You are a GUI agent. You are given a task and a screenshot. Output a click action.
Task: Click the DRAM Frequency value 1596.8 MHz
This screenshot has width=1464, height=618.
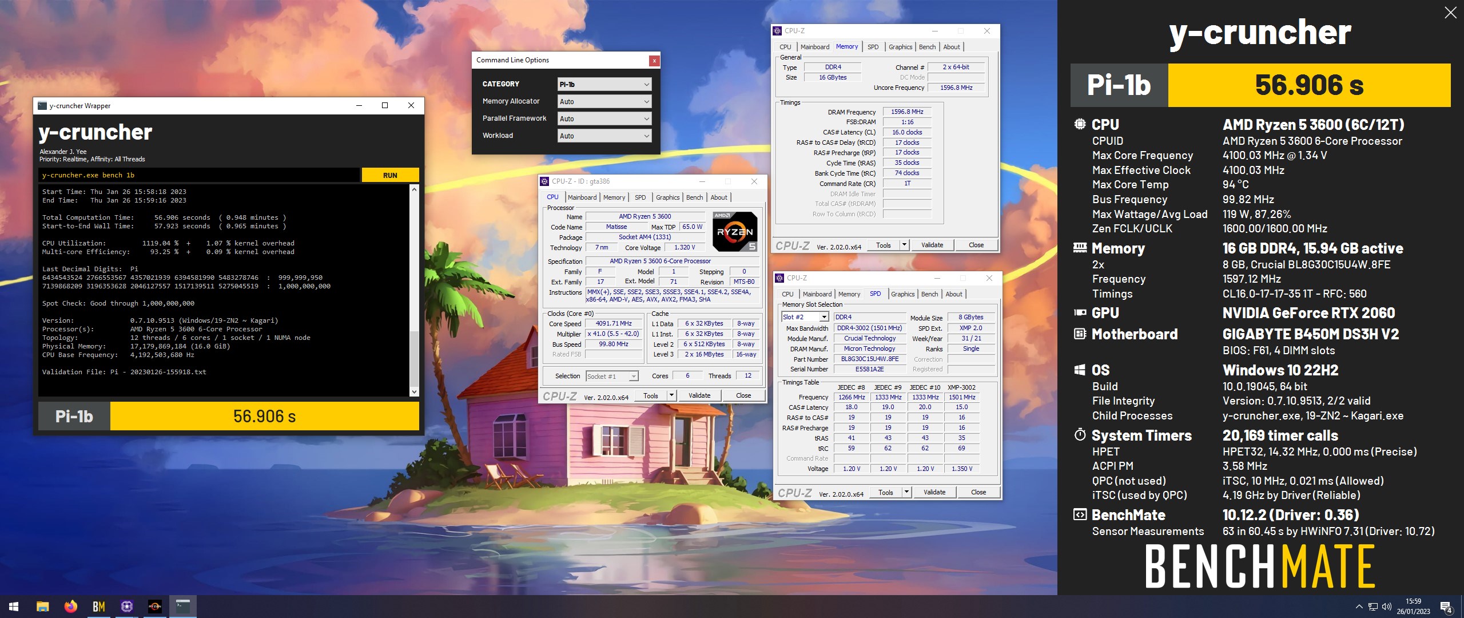pos(906,112)
